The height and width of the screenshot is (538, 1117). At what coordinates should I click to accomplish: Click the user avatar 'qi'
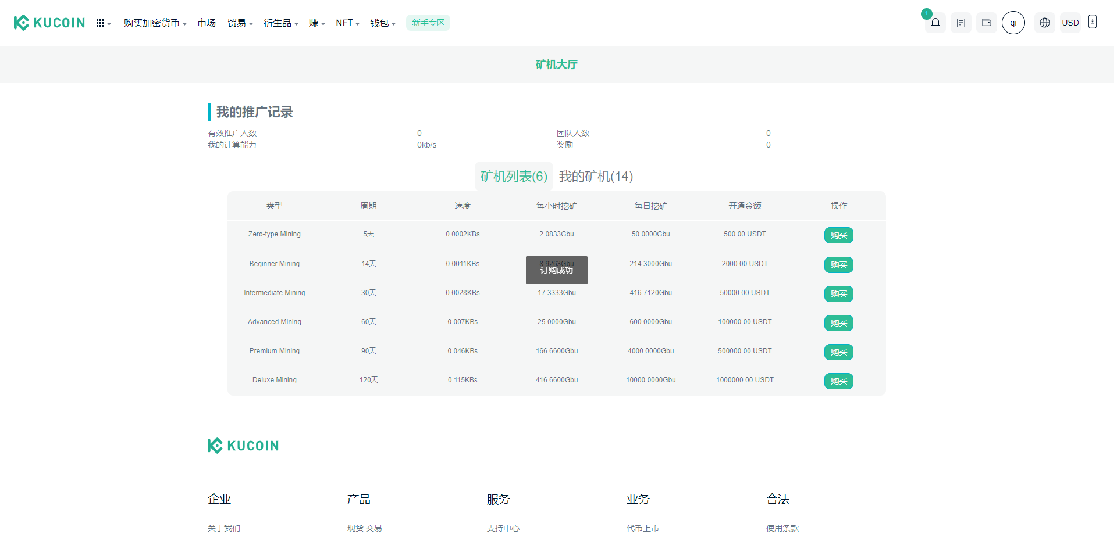(1013, 23)
